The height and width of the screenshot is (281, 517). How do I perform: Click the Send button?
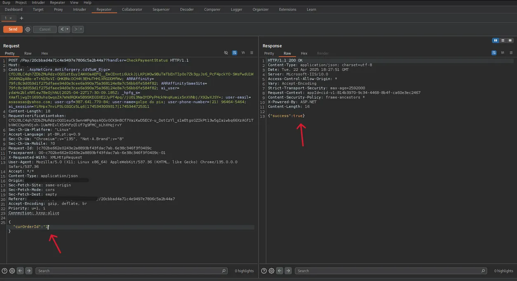pos(13,29)
